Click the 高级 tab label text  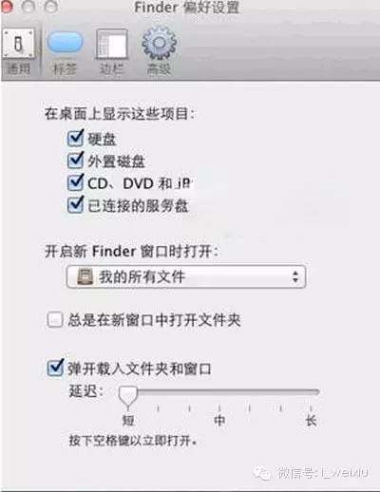[159, 68]
